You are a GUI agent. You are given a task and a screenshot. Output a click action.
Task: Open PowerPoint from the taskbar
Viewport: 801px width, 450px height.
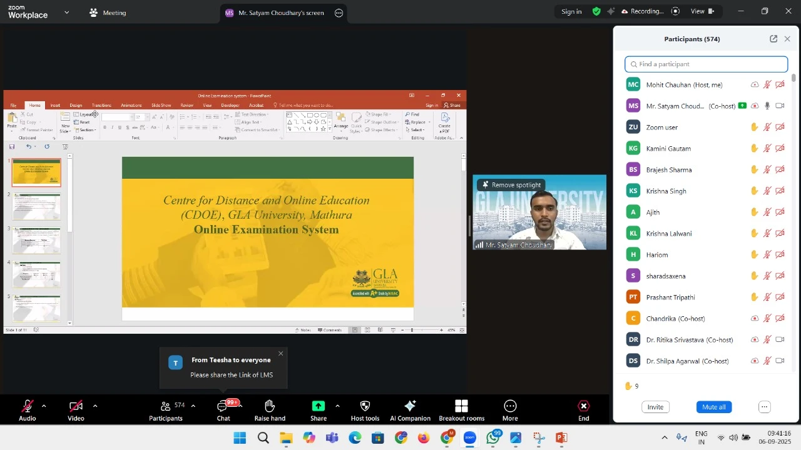[561, 438]
